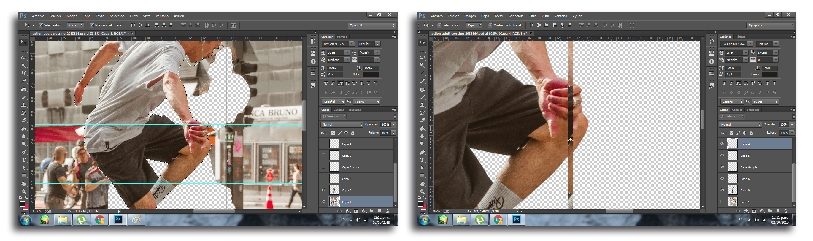Viewport: 813px width, 241px height.
Task: Create new group folder in left window's layers panel
Action: pos(371,211)
